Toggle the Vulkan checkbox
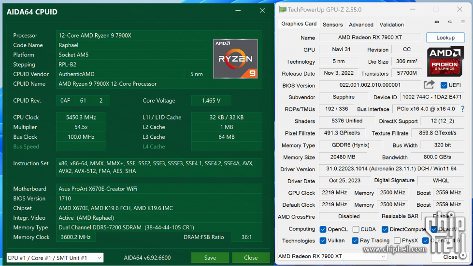The height and width of the screenshot is (266, 473). pos(323,241)
